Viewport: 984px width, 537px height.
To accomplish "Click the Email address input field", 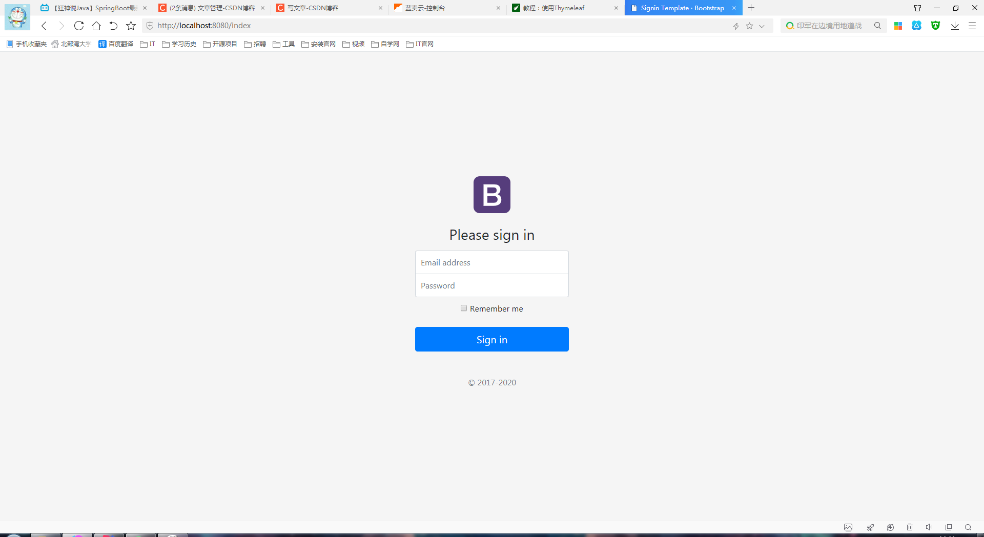I will [x=491, y=262].
